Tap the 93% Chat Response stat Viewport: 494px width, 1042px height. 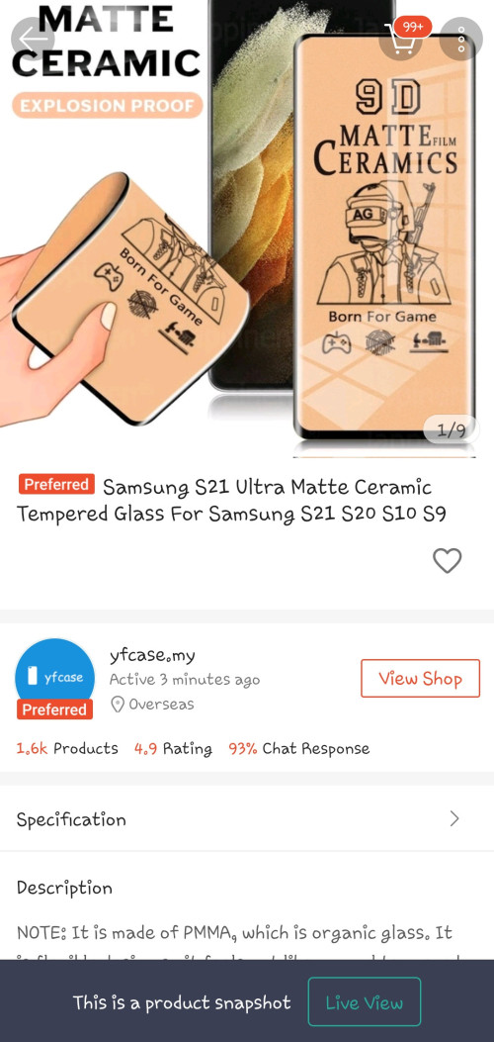(299, 748)
